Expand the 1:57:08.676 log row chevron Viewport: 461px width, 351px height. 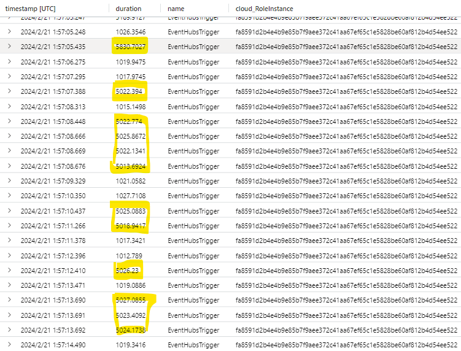pos(9,166)
